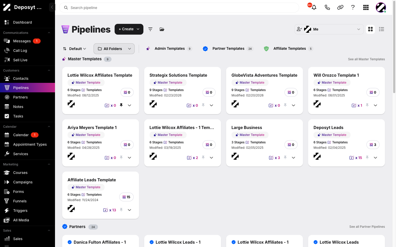Screen dimensions: 396x247
Task: Open Ariya Meyers Template 1 title
Action: click(x=92, y=127)
